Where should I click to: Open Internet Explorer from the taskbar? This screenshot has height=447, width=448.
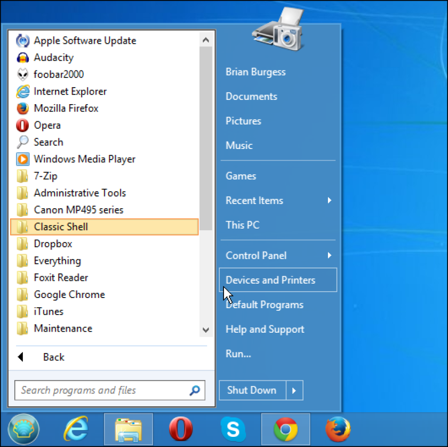tap(76, 429)
